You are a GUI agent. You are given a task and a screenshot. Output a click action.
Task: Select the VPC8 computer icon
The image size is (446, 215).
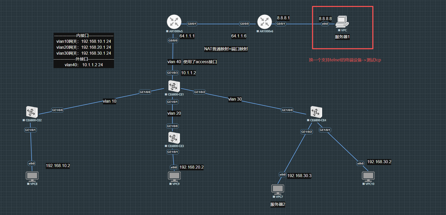pos(32,176)
